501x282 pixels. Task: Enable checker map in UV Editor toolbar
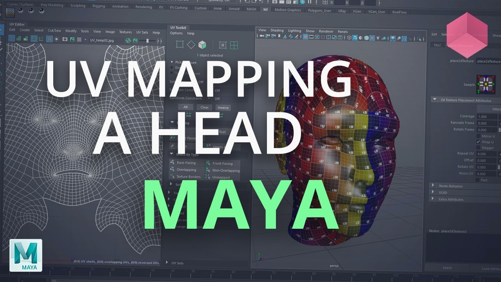click(x=79, y=39)
